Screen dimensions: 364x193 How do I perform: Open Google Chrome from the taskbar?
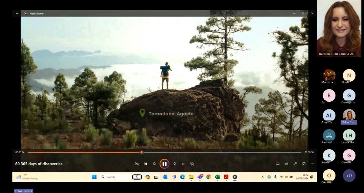pyautogui.click(x=208, y=177)
